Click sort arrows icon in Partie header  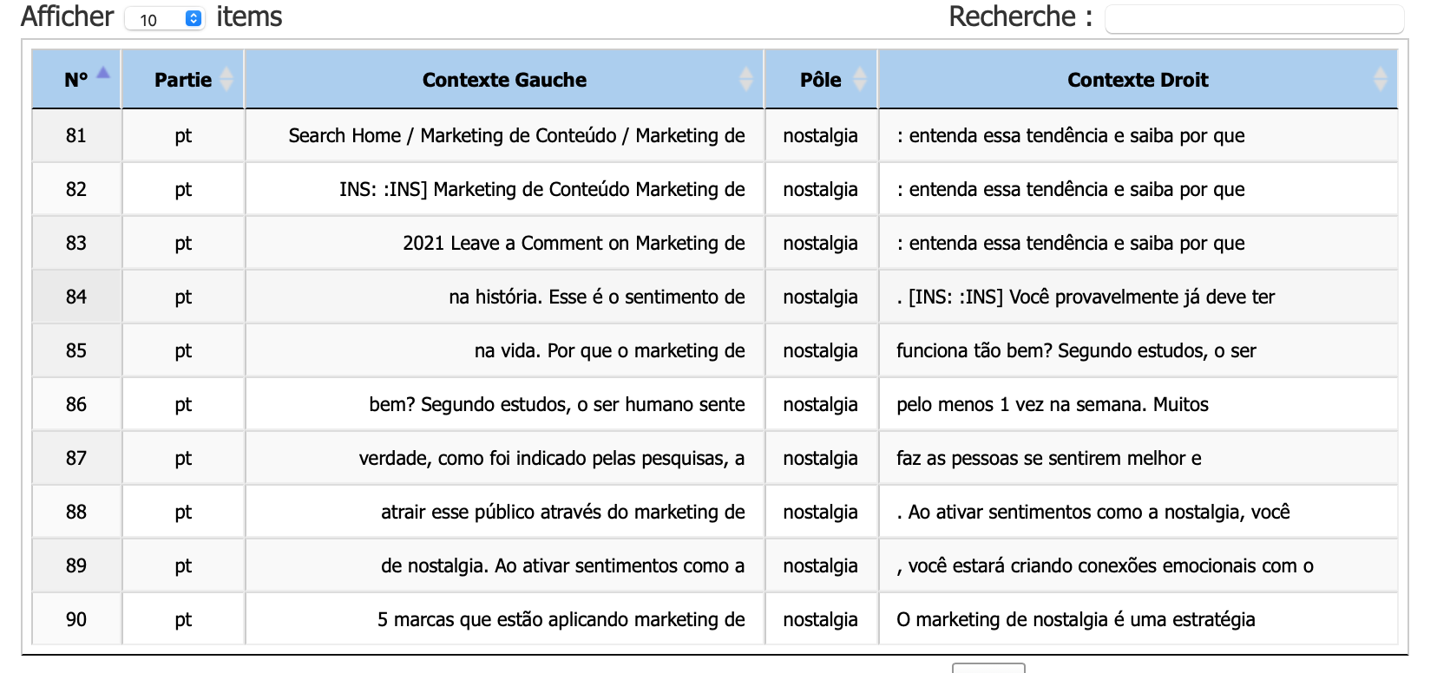click(226, 79)
